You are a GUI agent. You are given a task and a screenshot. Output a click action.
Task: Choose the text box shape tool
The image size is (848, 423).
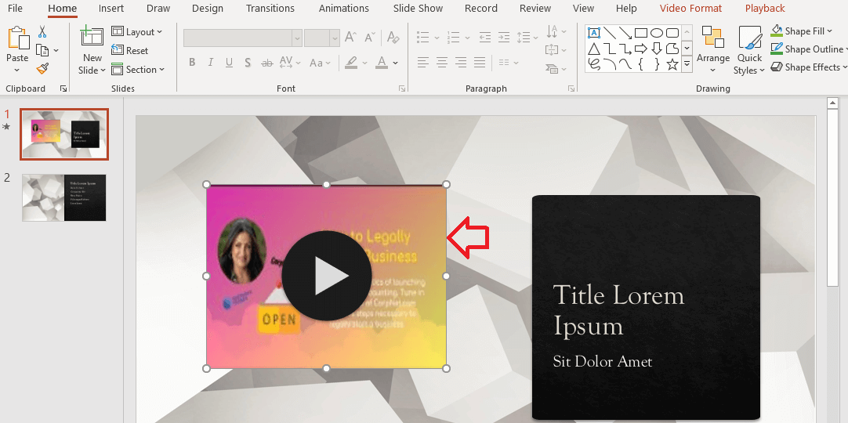(594, 33)
